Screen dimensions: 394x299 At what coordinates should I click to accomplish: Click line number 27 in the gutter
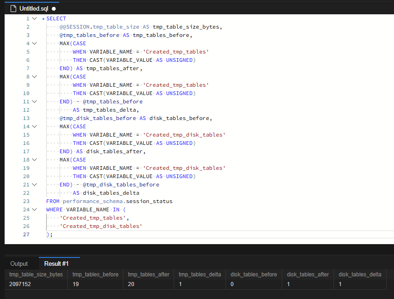coord(26,234)
